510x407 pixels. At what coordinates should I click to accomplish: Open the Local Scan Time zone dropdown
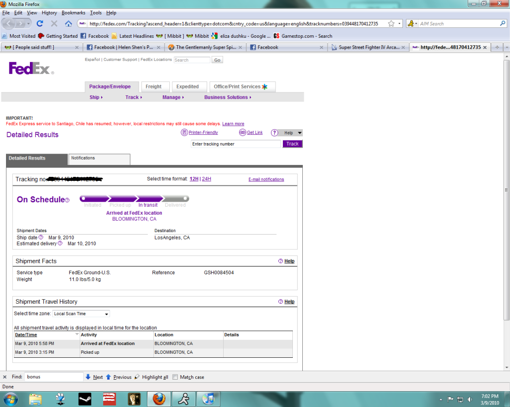pyautogui.click(x=81, y=314)
